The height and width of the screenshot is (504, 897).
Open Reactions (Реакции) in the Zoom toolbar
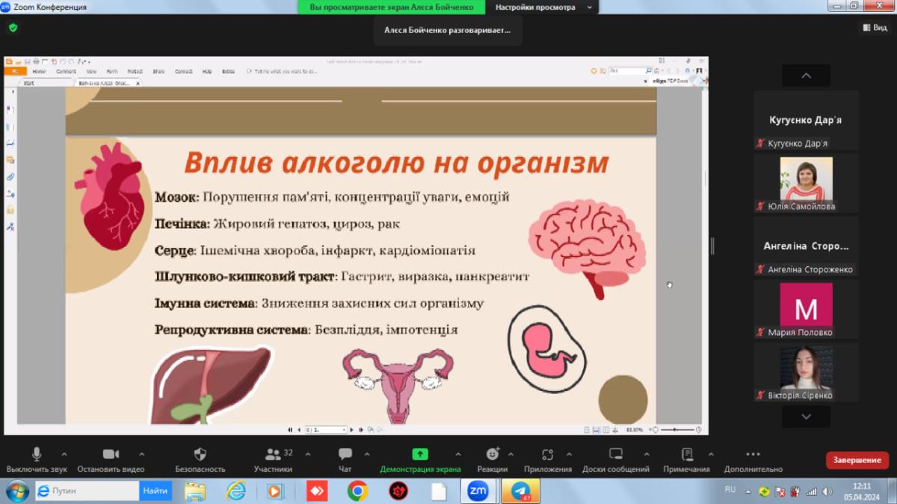click(492, 455)
